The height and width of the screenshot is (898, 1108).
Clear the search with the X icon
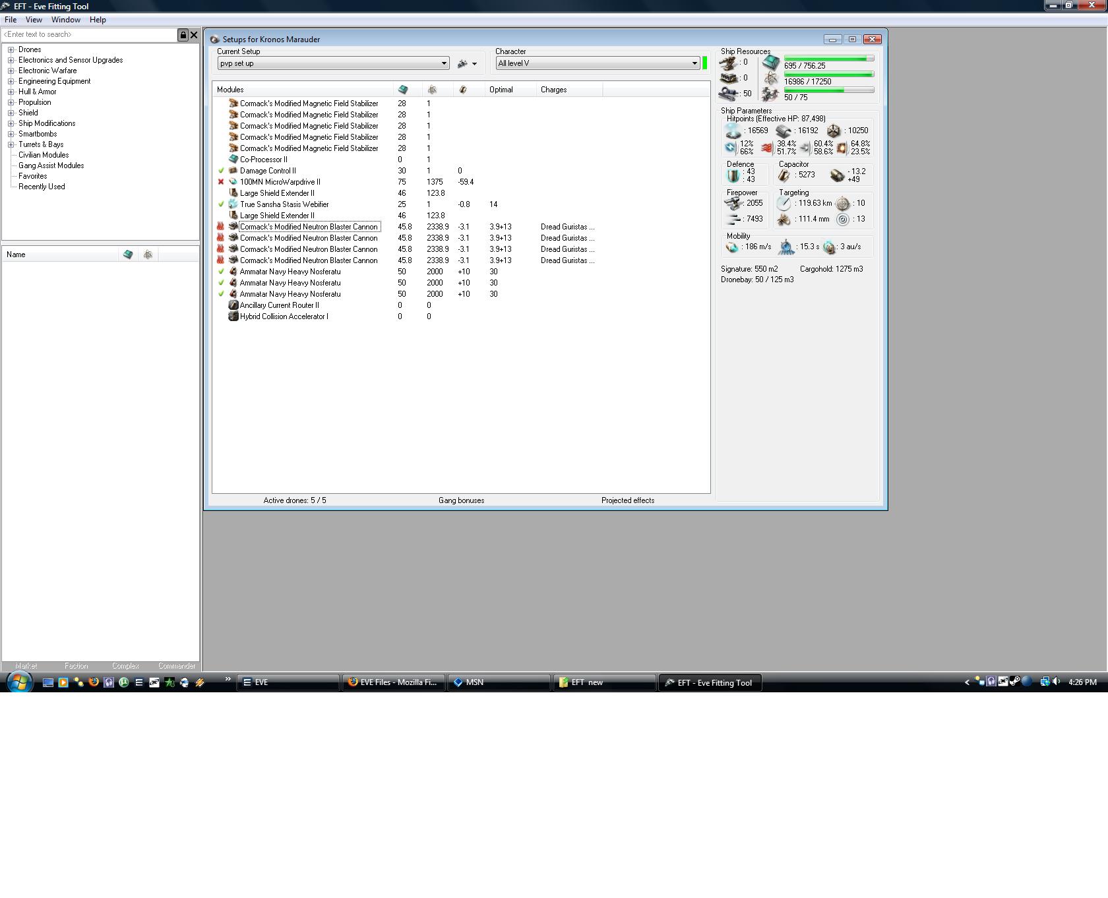click(194, 35)
